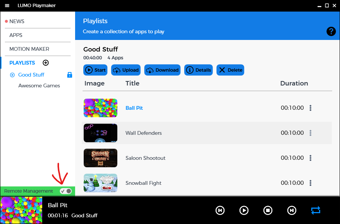The width and height of the screenshot is (340, 224).
Task: Click Ball Pit duration 00:10:00
Action: coord(292,108)
